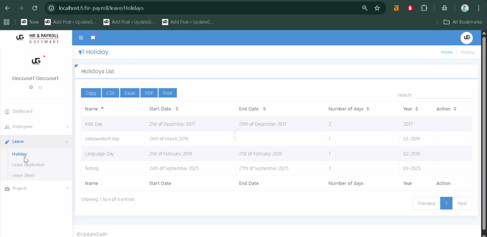
Task: Click the power logout icon under profile
Action: click(40, 87)
